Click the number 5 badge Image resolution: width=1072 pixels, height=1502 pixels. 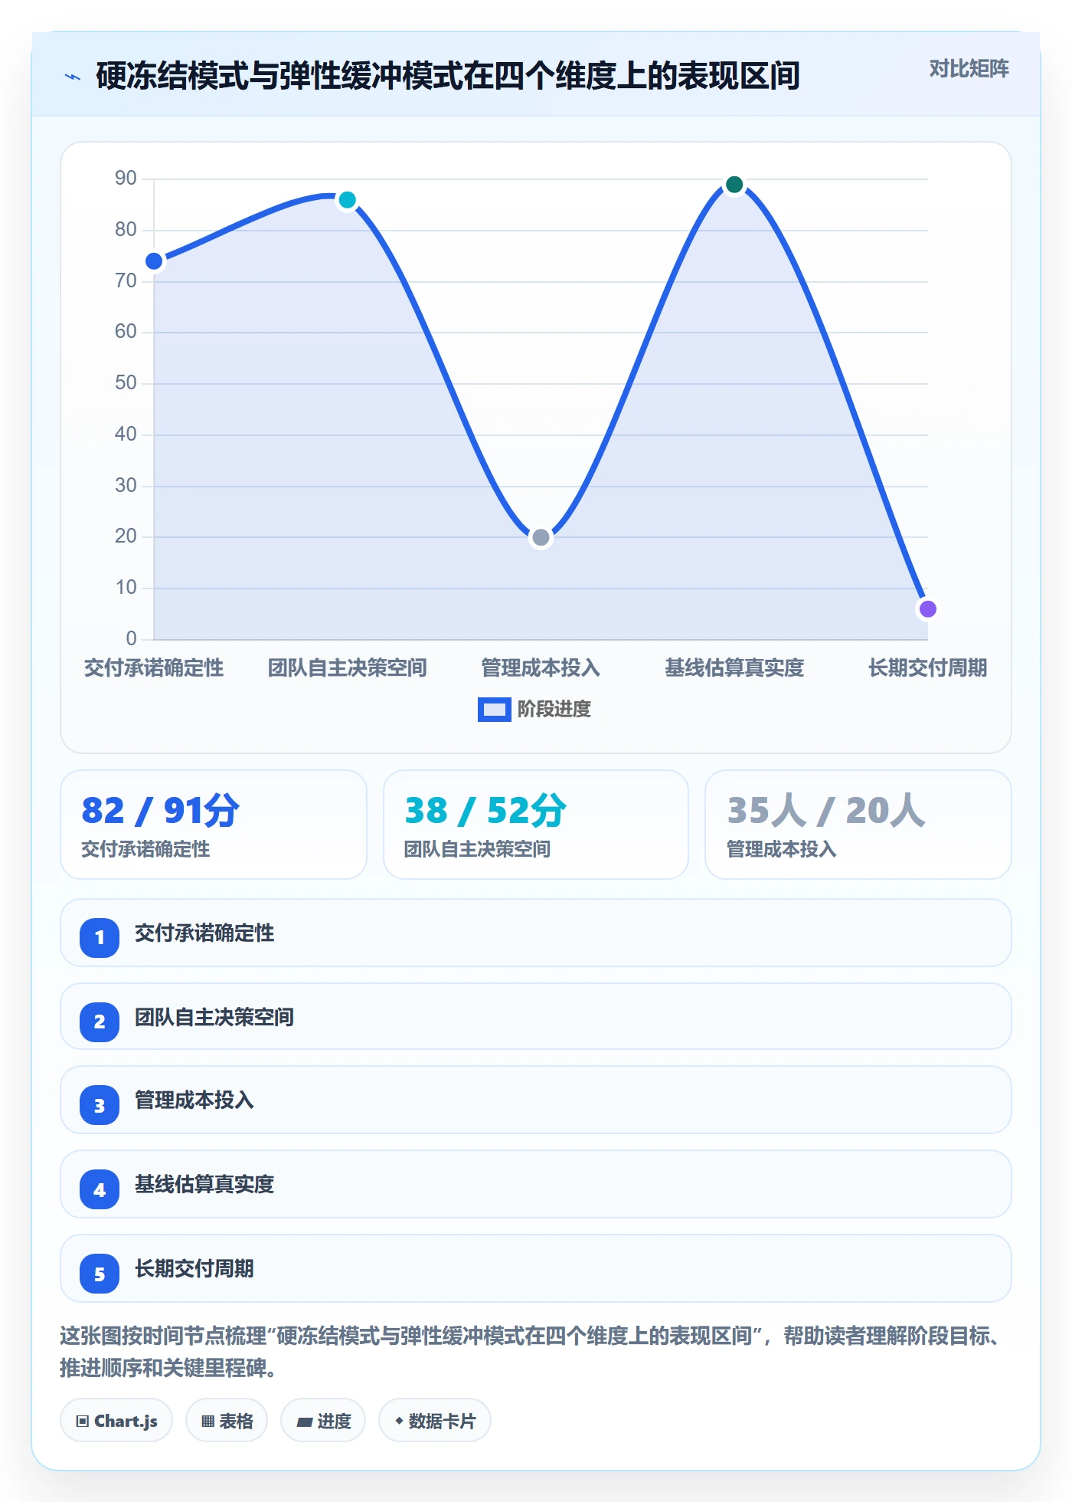click(x=100, y=1274)
